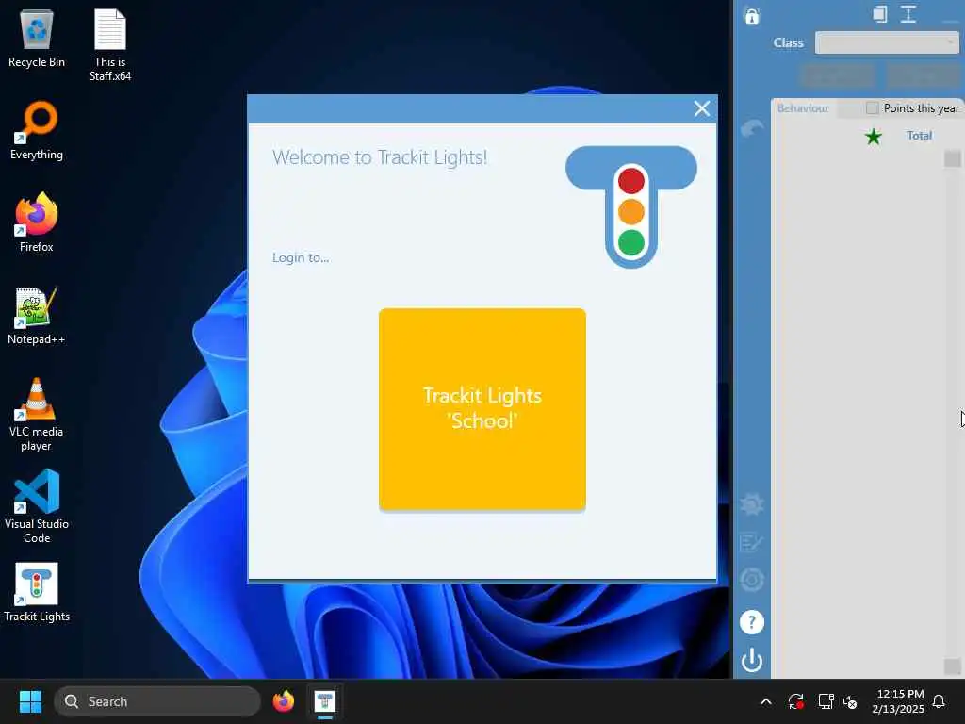Open the gear settings icon in sidebar
The width and height of the screenshot is (965, 724).
point(751,505)
